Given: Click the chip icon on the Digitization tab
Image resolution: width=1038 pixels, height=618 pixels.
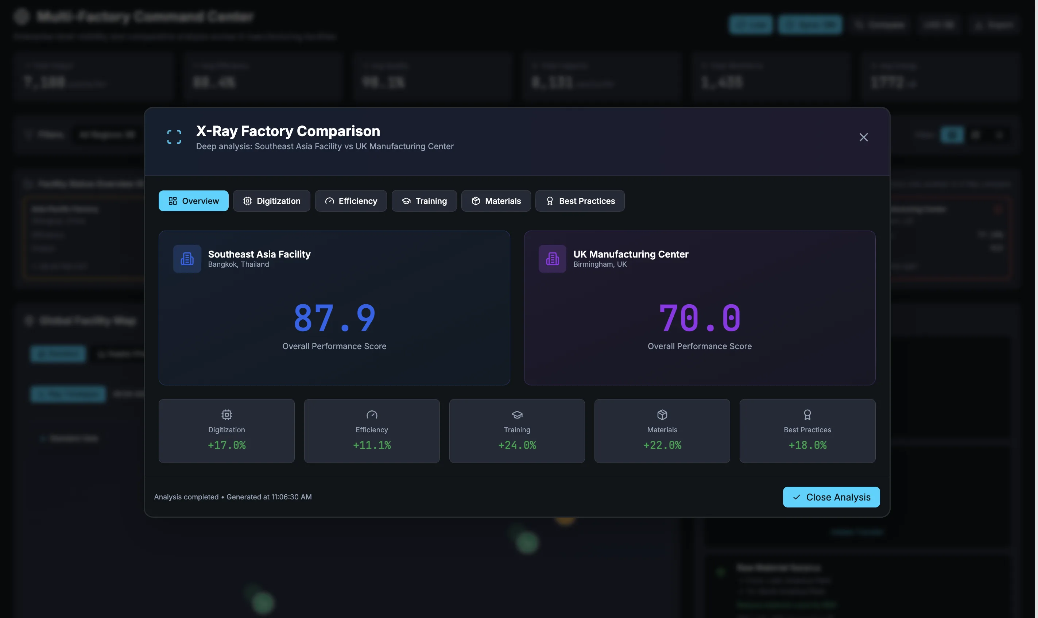Looking at the screenshot, I should coord(247,201).
